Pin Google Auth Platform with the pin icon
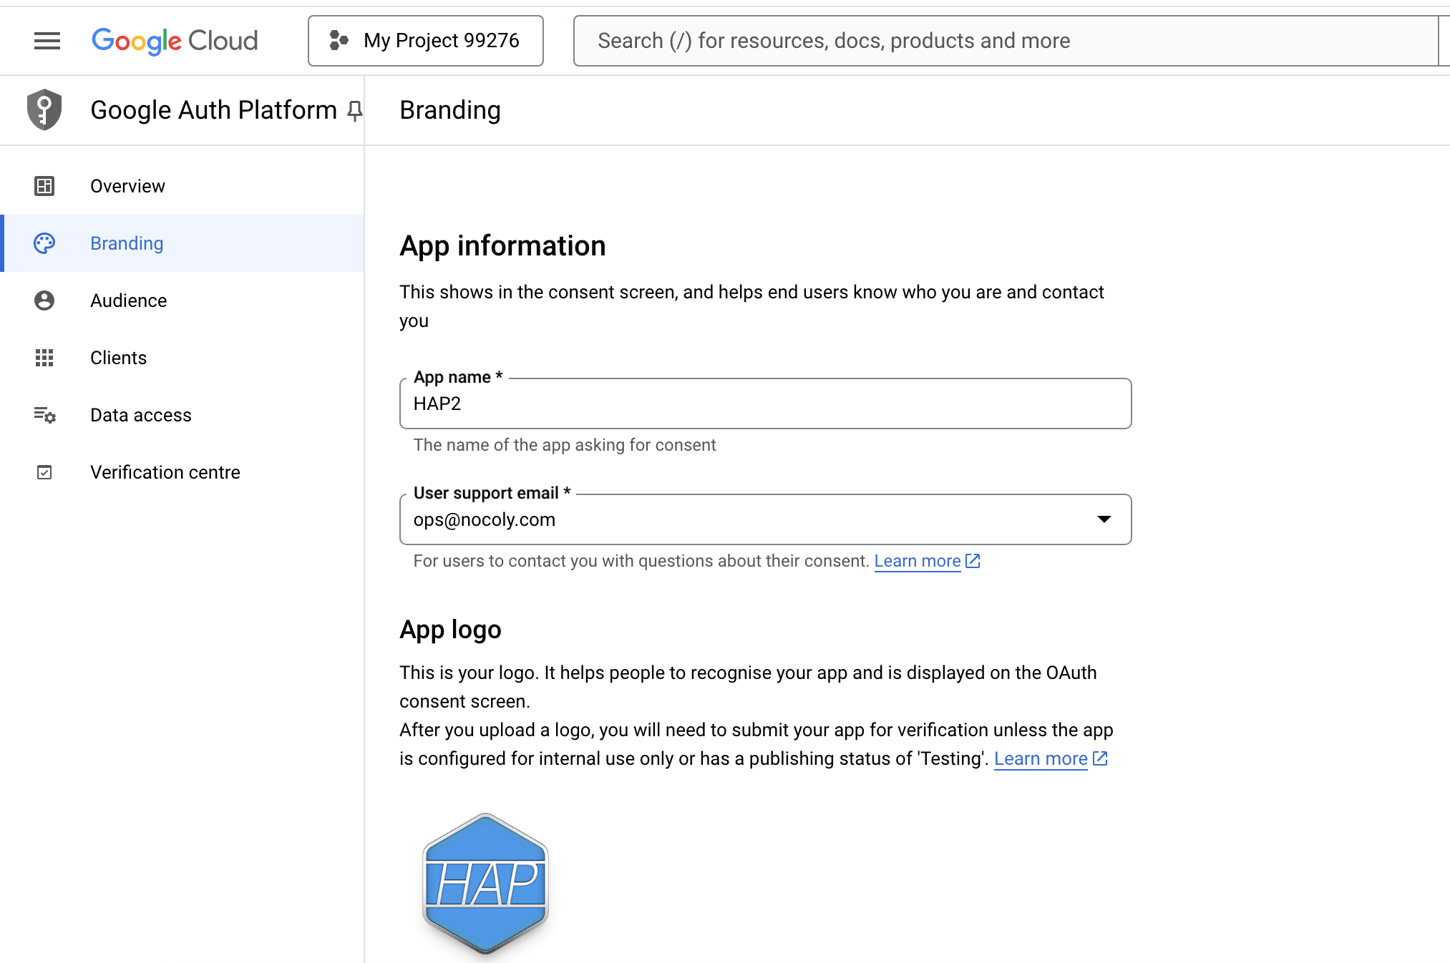The width and height of the screenshot is (1450, 963). (354, 111)
